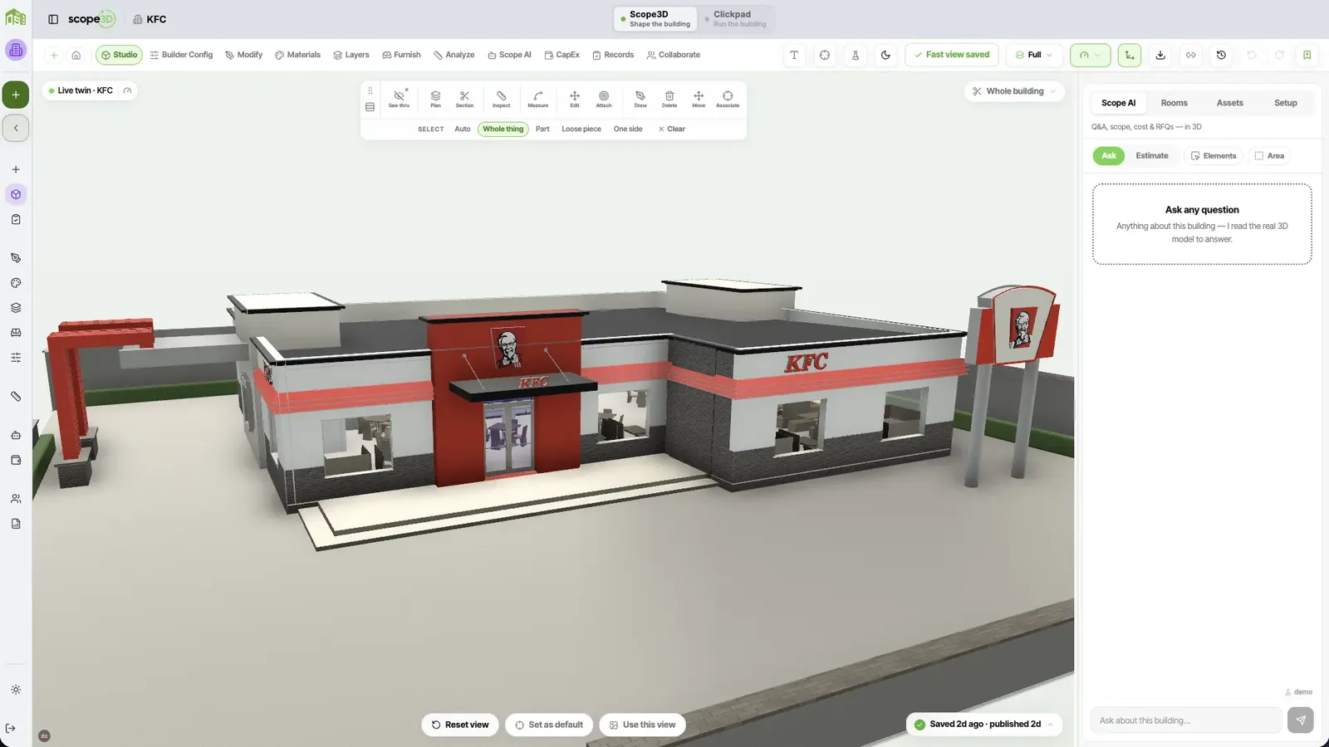Select the Inspect tool
The height and width of the screenshot is (747, 1329).
tap(501, 99)
